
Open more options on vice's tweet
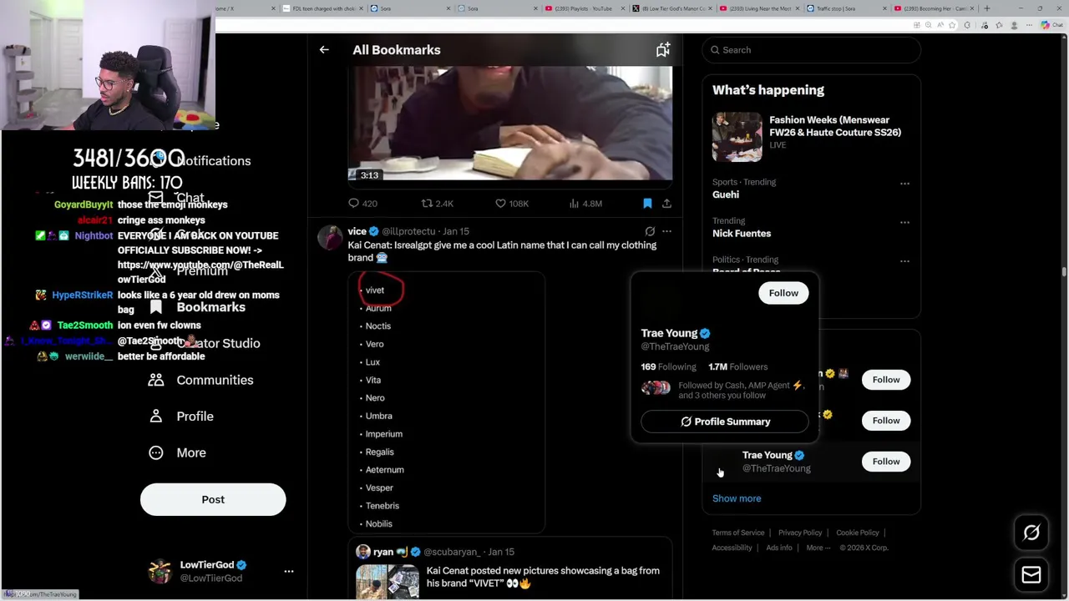point(666,231)
